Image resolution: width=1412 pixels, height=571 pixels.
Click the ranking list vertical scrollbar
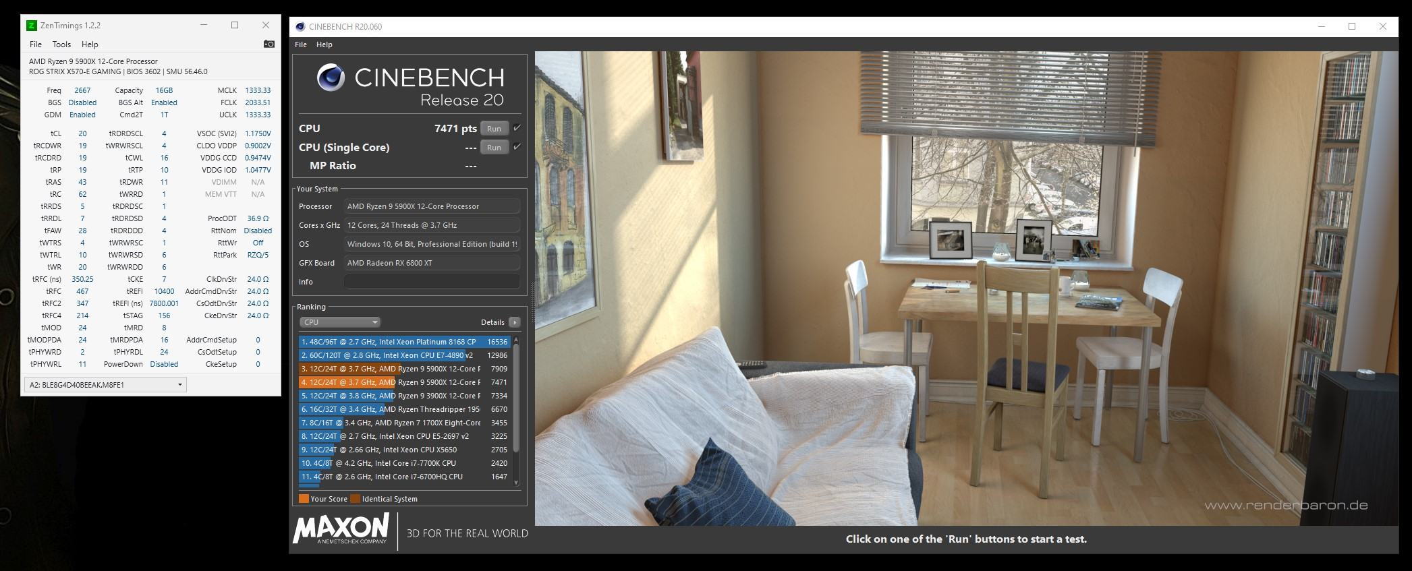(516, 398)
